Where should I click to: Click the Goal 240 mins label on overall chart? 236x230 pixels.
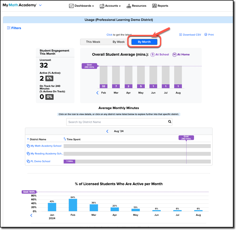(x=89, y=66)
